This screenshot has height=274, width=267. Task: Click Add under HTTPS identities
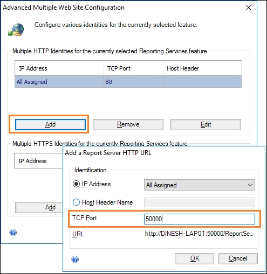tap(39, 207)
